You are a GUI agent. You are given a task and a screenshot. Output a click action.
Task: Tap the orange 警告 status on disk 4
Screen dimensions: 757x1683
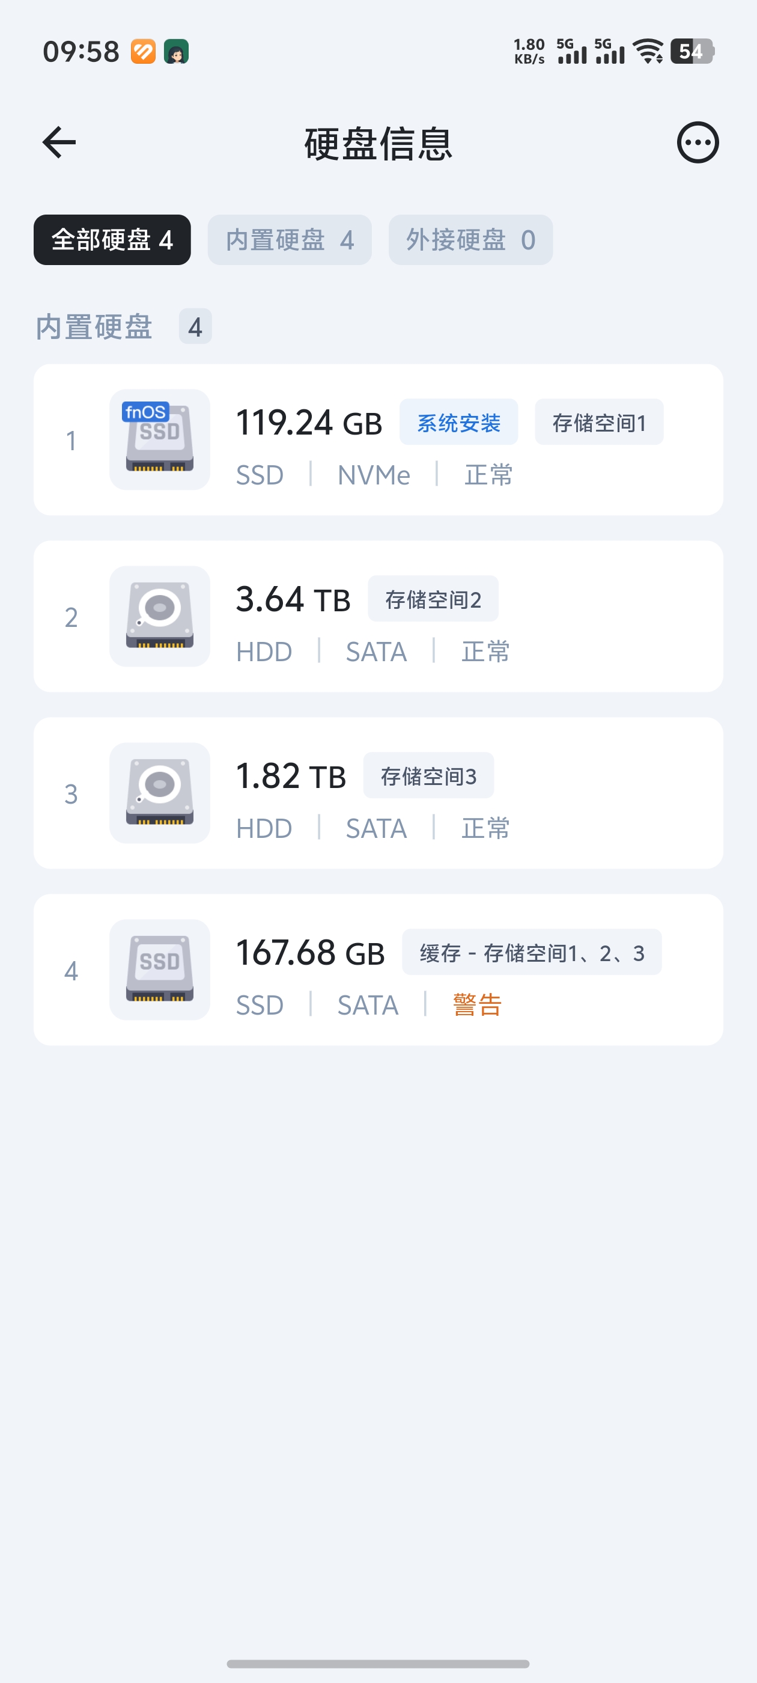coord(478,1005)
